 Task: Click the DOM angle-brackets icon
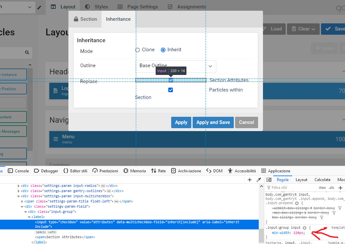(209, 171)
